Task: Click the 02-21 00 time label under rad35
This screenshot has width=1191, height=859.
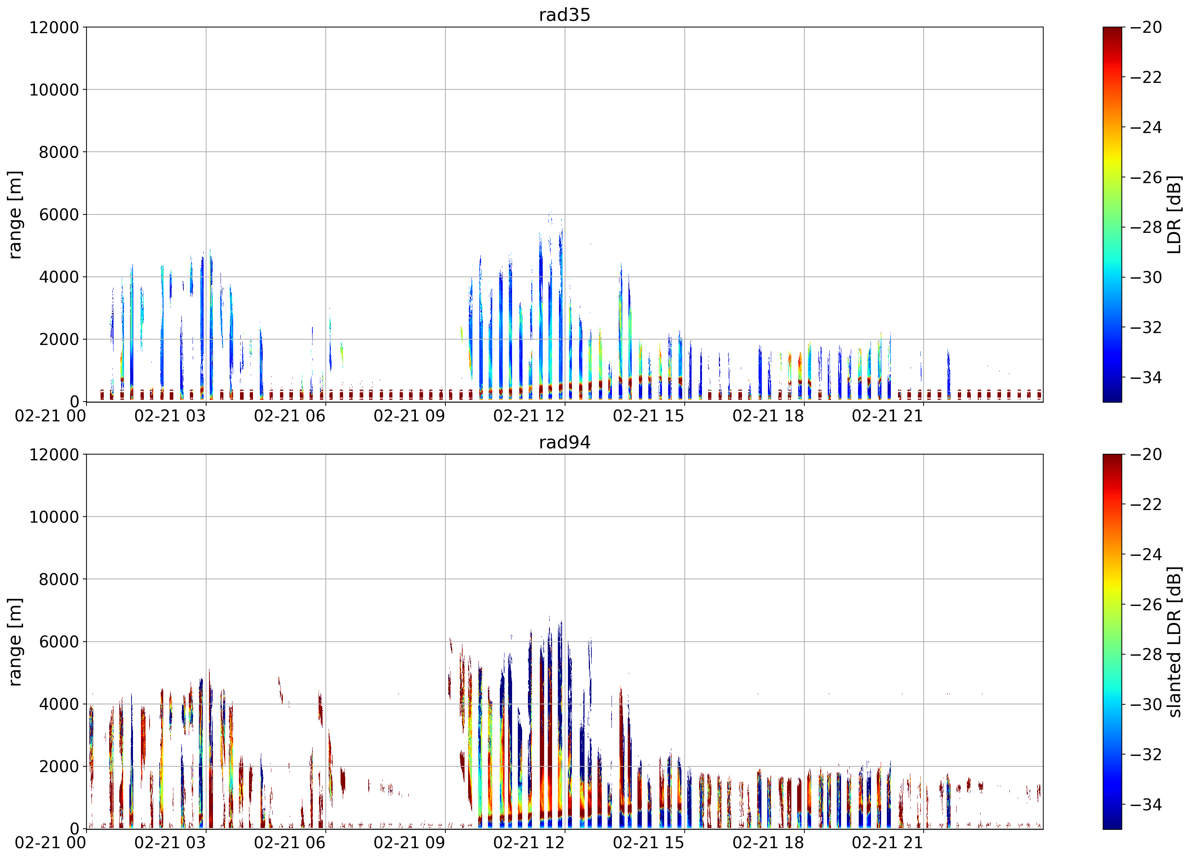Action: click(x=50, y=416)
